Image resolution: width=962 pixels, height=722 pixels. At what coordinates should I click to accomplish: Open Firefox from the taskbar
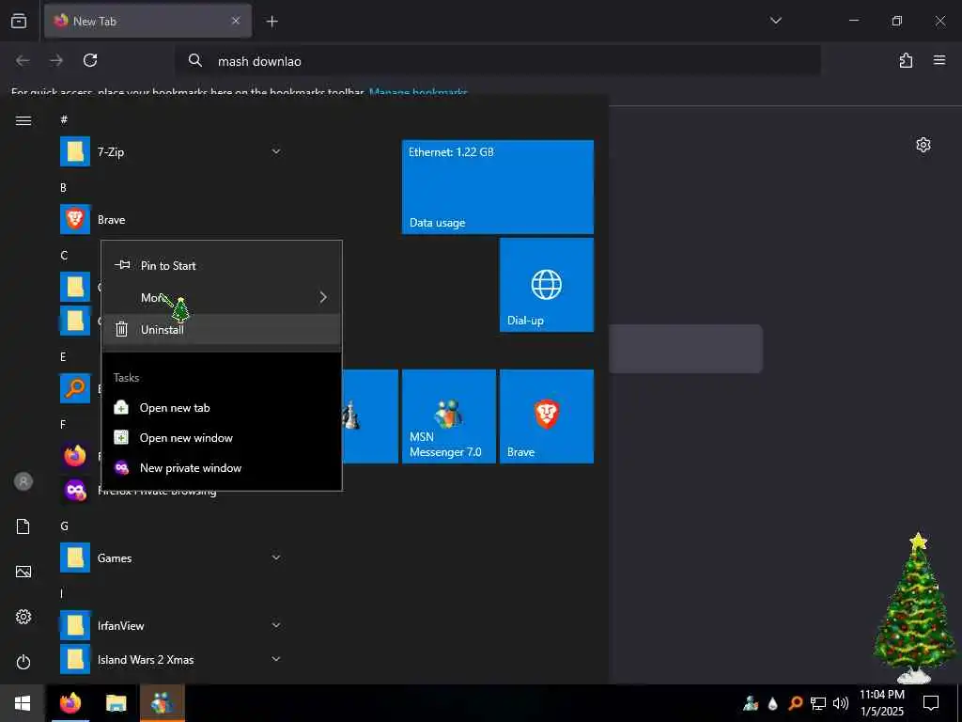[x=70, y=703]
